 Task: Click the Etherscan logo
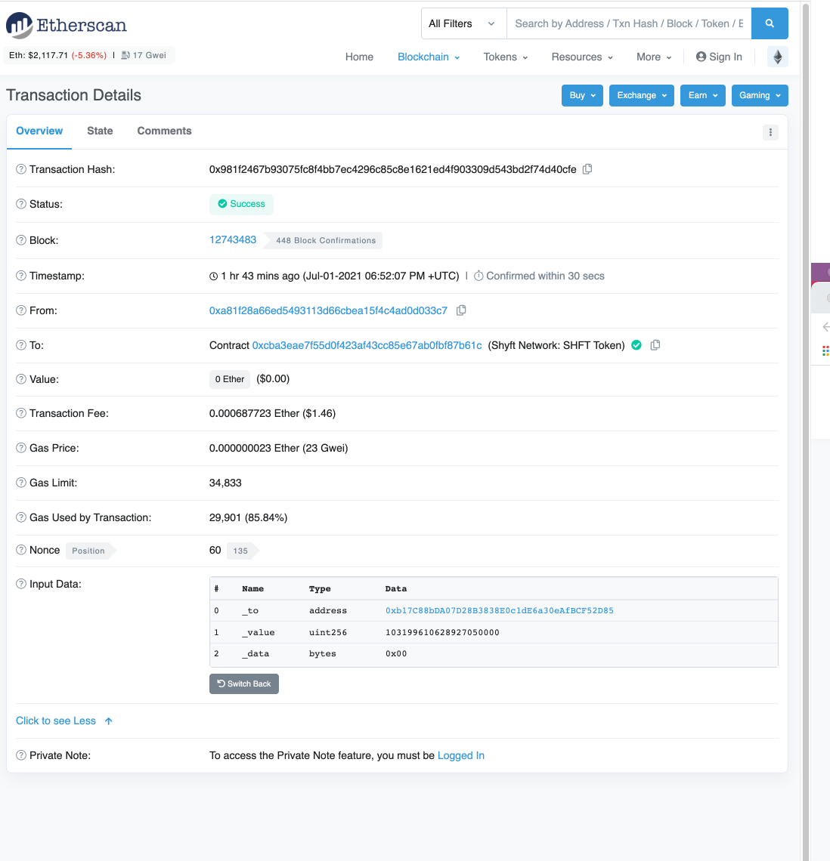coord(67,25)
